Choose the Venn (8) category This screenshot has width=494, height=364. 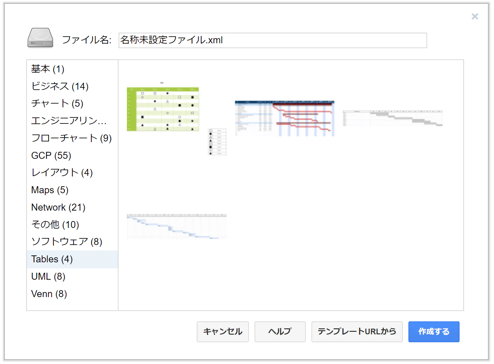(72, 294)
